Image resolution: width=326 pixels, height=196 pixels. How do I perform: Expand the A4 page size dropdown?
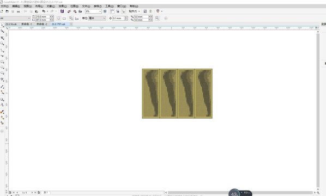(29, 19)
